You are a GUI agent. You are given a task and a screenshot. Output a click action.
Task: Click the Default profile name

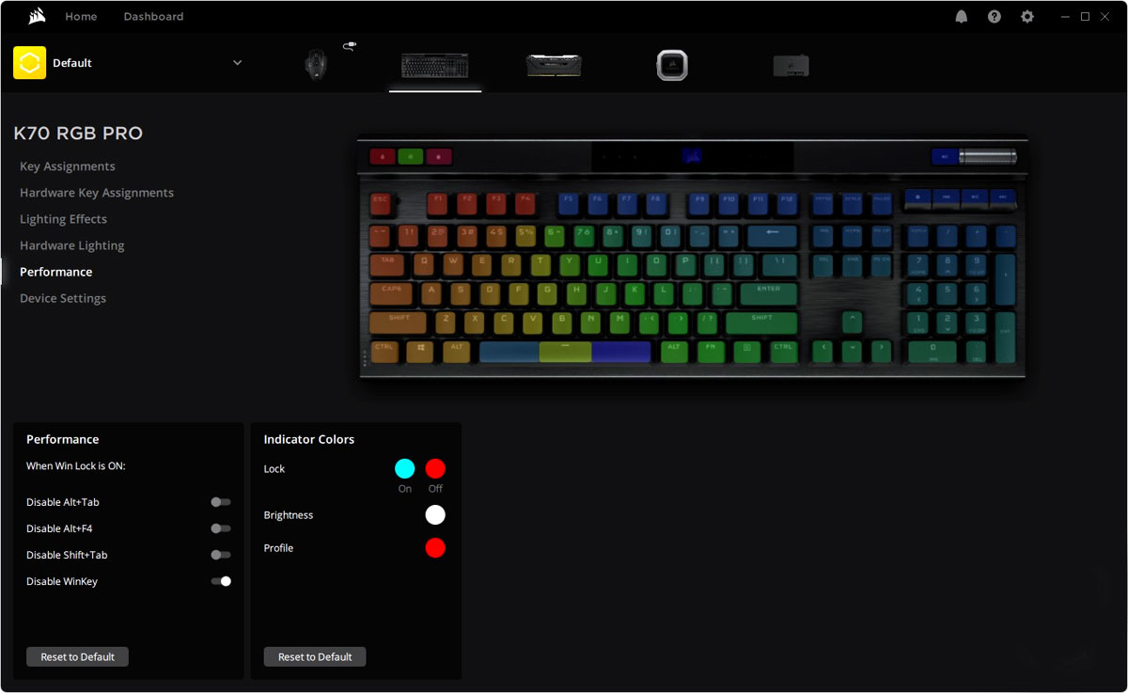(x=72, y=63)
